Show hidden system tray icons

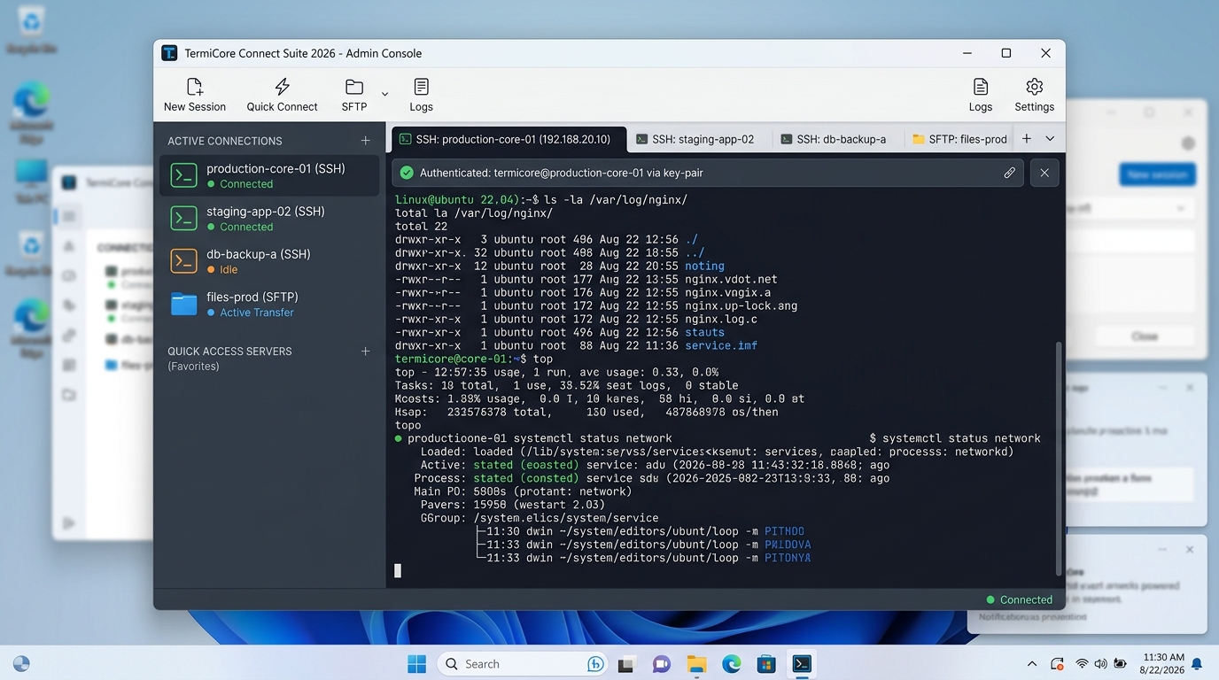click(x=1031, y=664)
